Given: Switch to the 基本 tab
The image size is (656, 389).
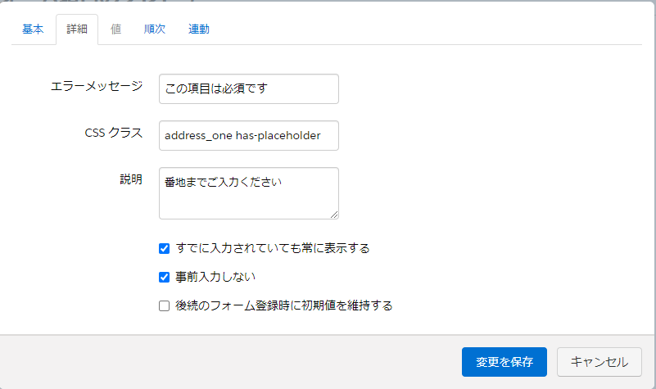Looking at the screenshot, I should pyautogui.click(x=33, y=29).
